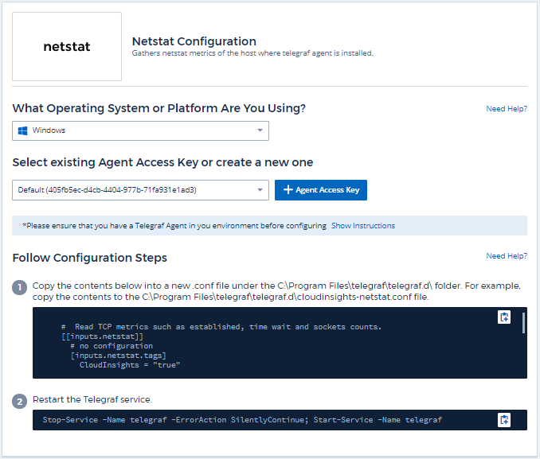The width and height of the screenshot is (540, 459).
Task: Click the netstat logo tile
Action: coord(67,46)
